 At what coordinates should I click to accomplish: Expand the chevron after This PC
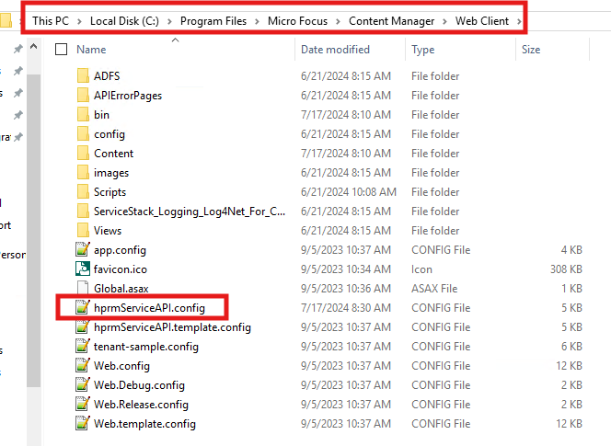click(x=79, y=21)
